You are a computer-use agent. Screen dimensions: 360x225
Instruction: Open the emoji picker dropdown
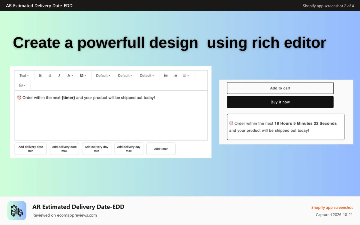22,85
